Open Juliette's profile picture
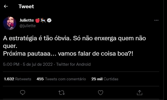 click(10, 23)
